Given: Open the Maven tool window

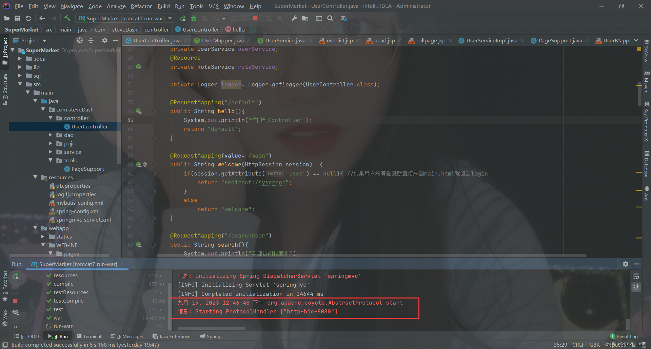Looking at the screenshot, I should point(647,82).
